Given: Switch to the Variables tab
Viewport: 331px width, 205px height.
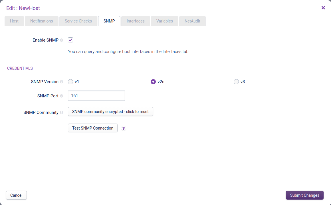Looking at the screenshot, I should pyautogui.click(x=165, y=21).
